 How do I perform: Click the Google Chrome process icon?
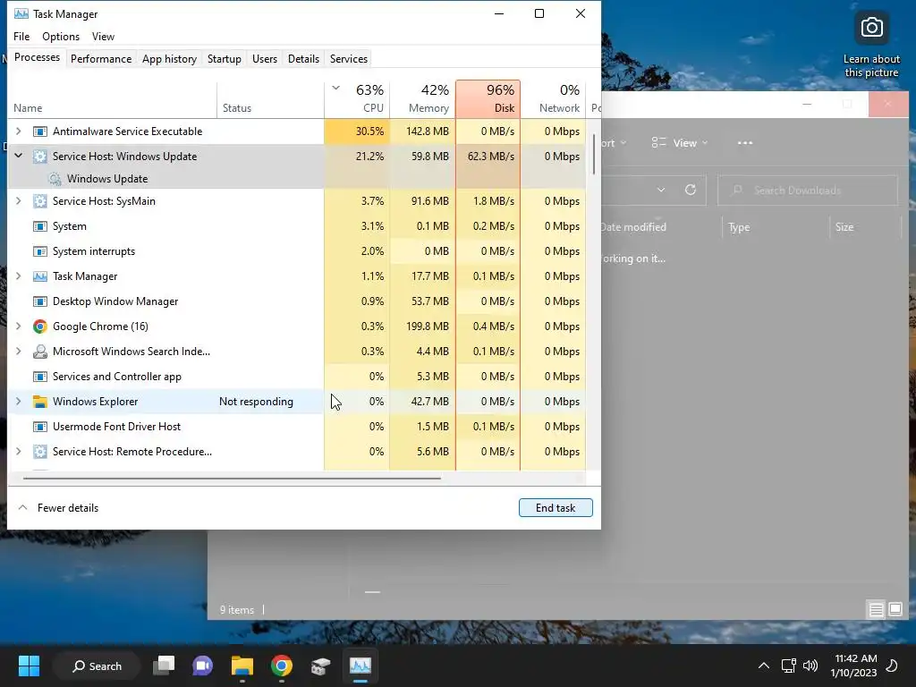(39, 327)
